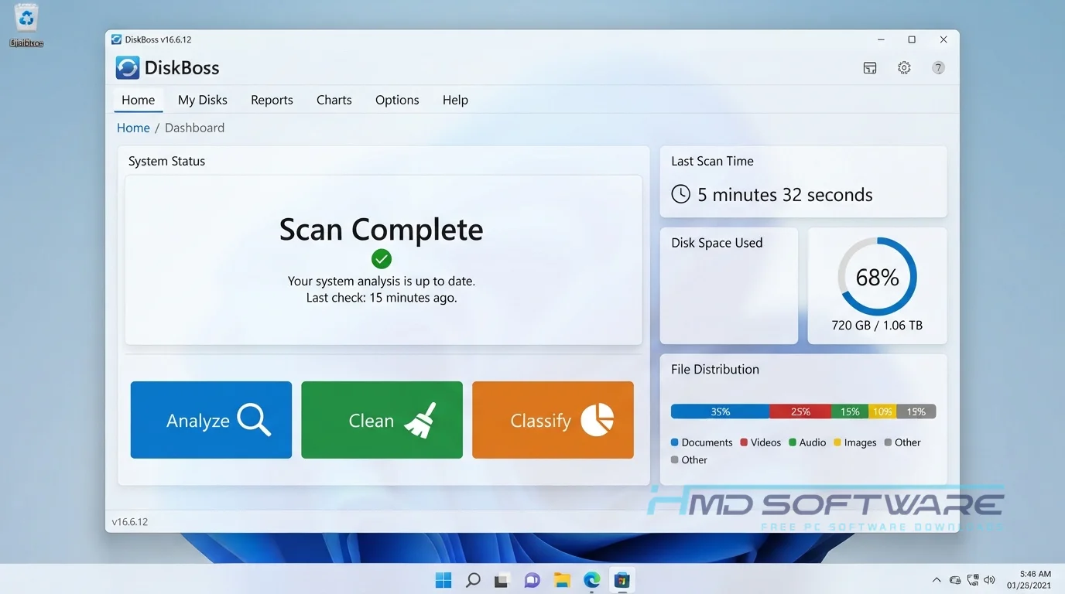The width and height of the screenshot is (1065, 594).
Task: Click the gray 15% Other bar segment
Action: click(916, 411)
